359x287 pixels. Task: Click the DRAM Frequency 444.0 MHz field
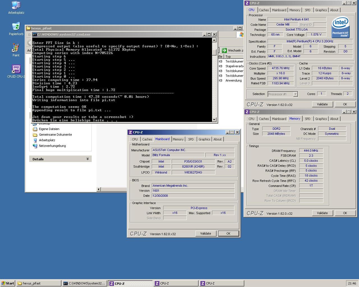311,151
